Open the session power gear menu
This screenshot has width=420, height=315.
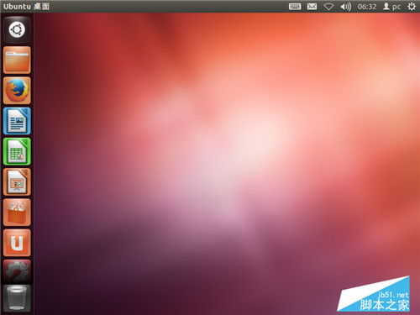[x=412, y=7]
